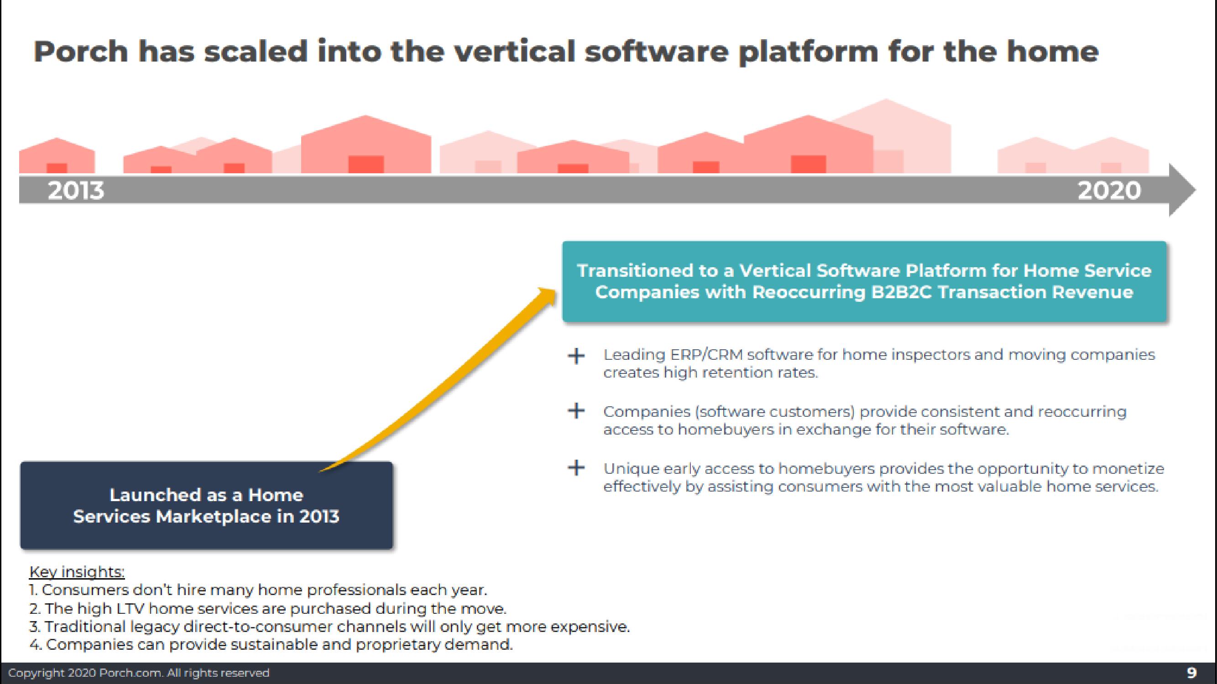Click the slide page number 9
Viewport: 1217px width, 684px height.
tap(1192, 672)
